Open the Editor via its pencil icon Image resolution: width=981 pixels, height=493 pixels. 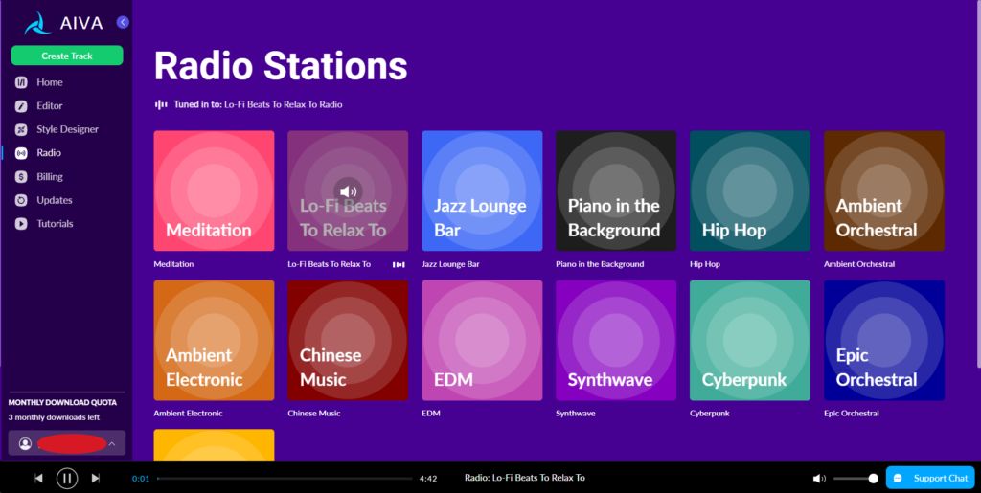pos(21,106)
